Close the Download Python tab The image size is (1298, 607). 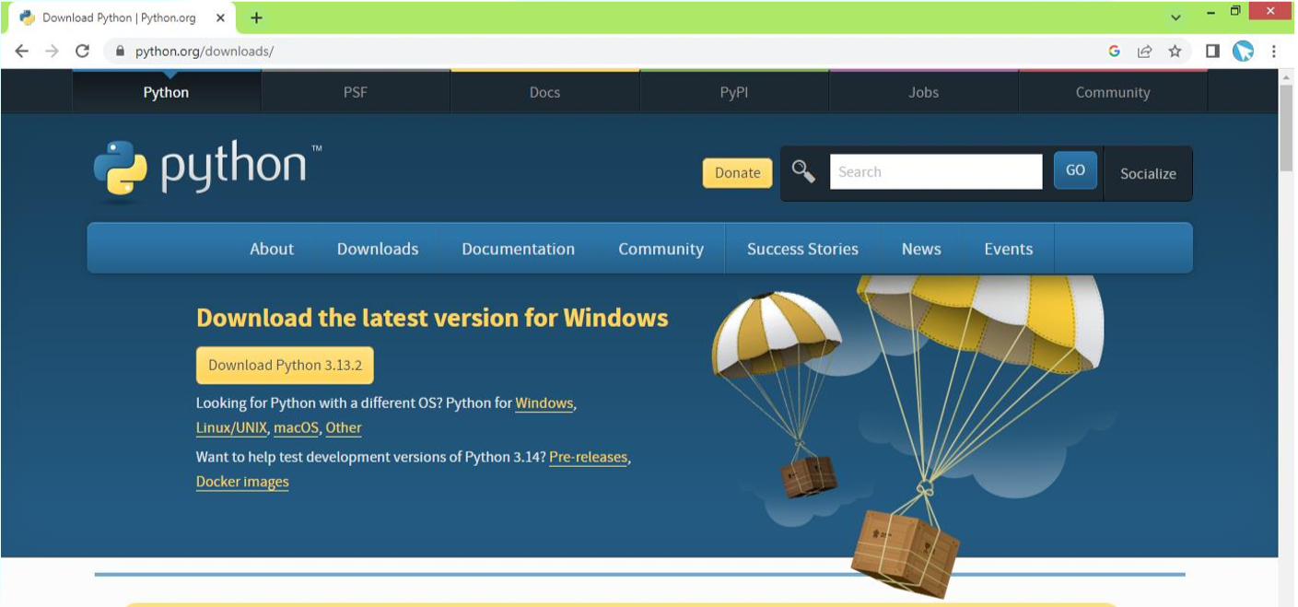pos(221,18)
